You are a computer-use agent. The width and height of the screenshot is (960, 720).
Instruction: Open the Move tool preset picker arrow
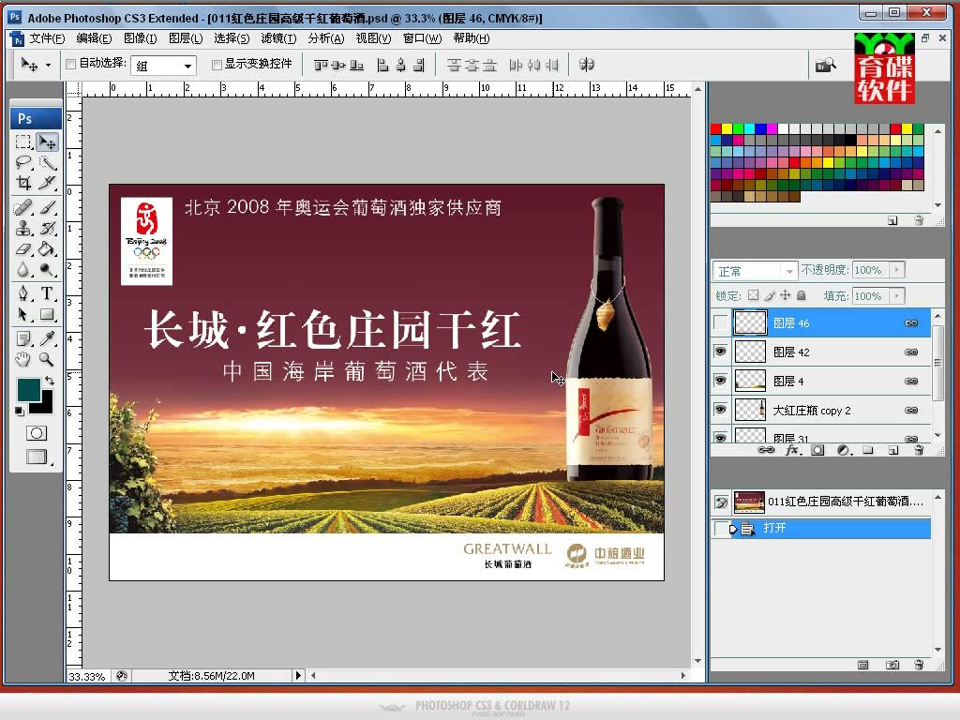tap(48, 65)
